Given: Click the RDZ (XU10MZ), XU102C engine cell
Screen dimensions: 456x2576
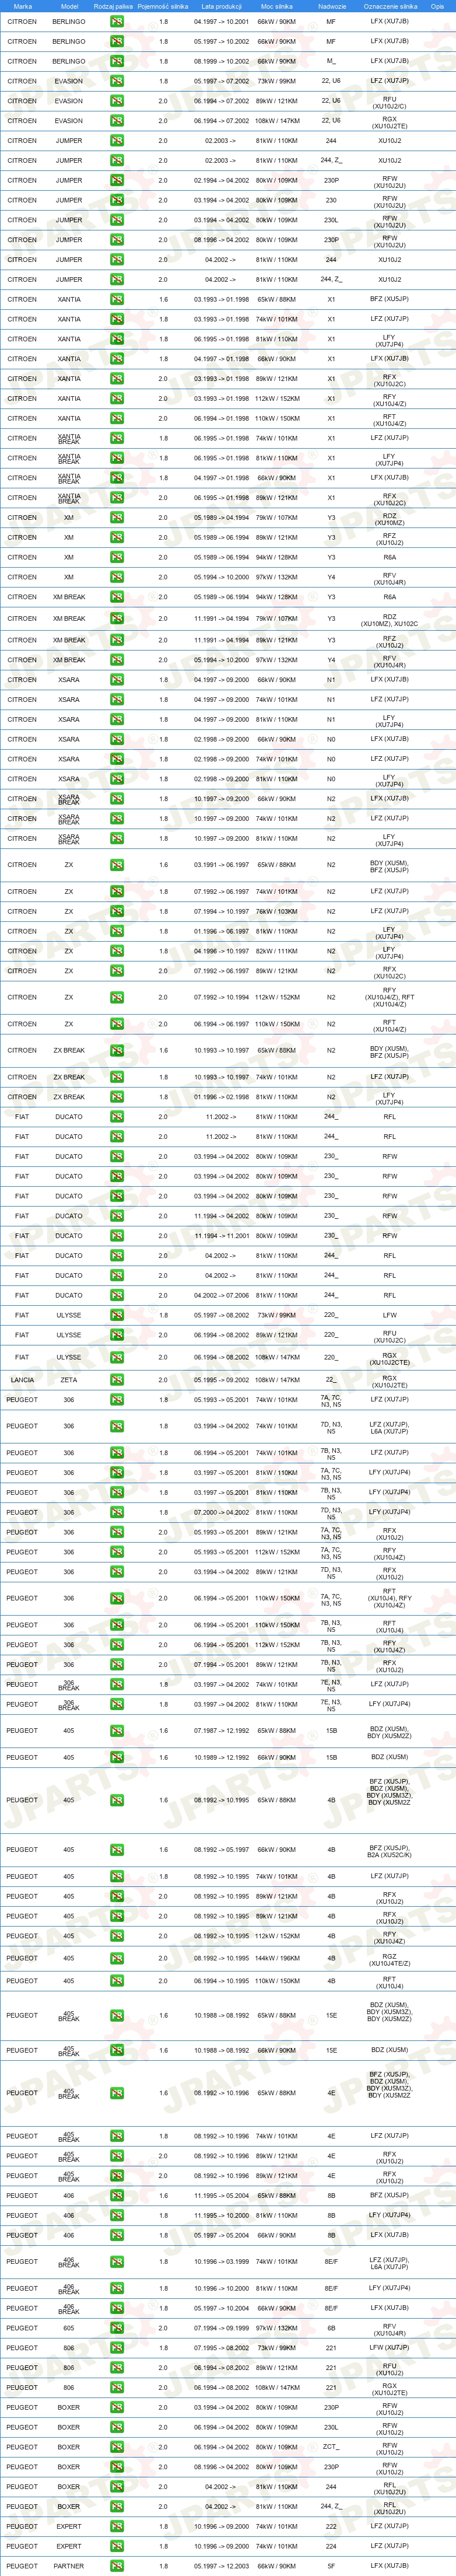Looking at the screenshot, I should point(390,621).
